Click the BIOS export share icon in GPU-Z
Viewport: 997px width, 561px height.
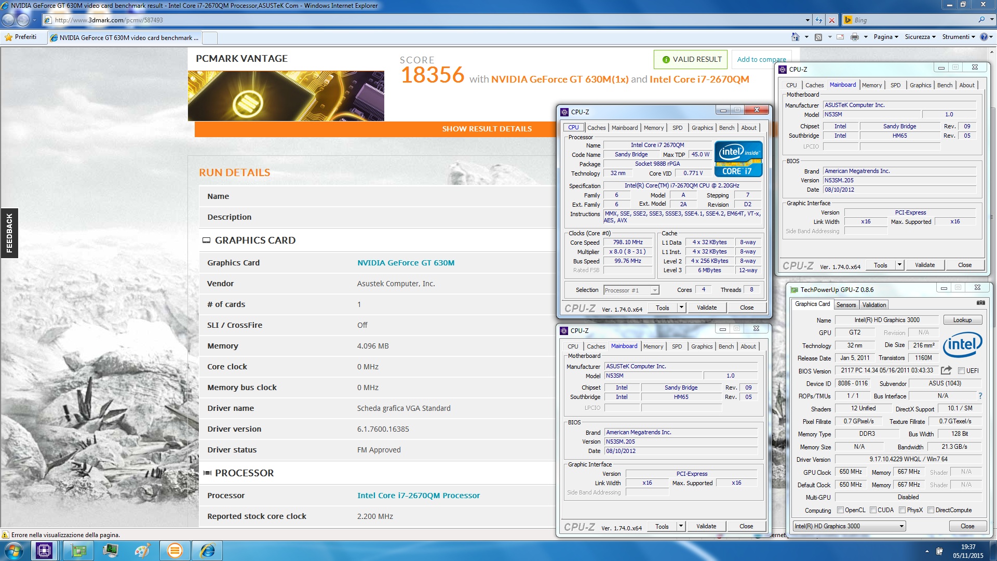[946, 370]
